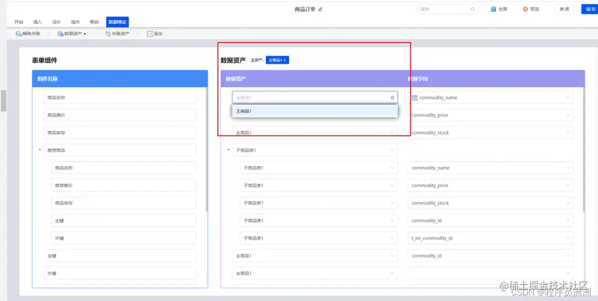Viewport: 598px width, 301px height.
Task: Click the 关联资产 toolbar icon
Action: tap(109, 34)
